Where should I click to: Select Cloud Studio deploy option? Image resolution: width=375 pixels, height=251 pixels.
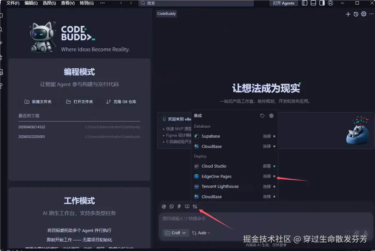[214, 166]
